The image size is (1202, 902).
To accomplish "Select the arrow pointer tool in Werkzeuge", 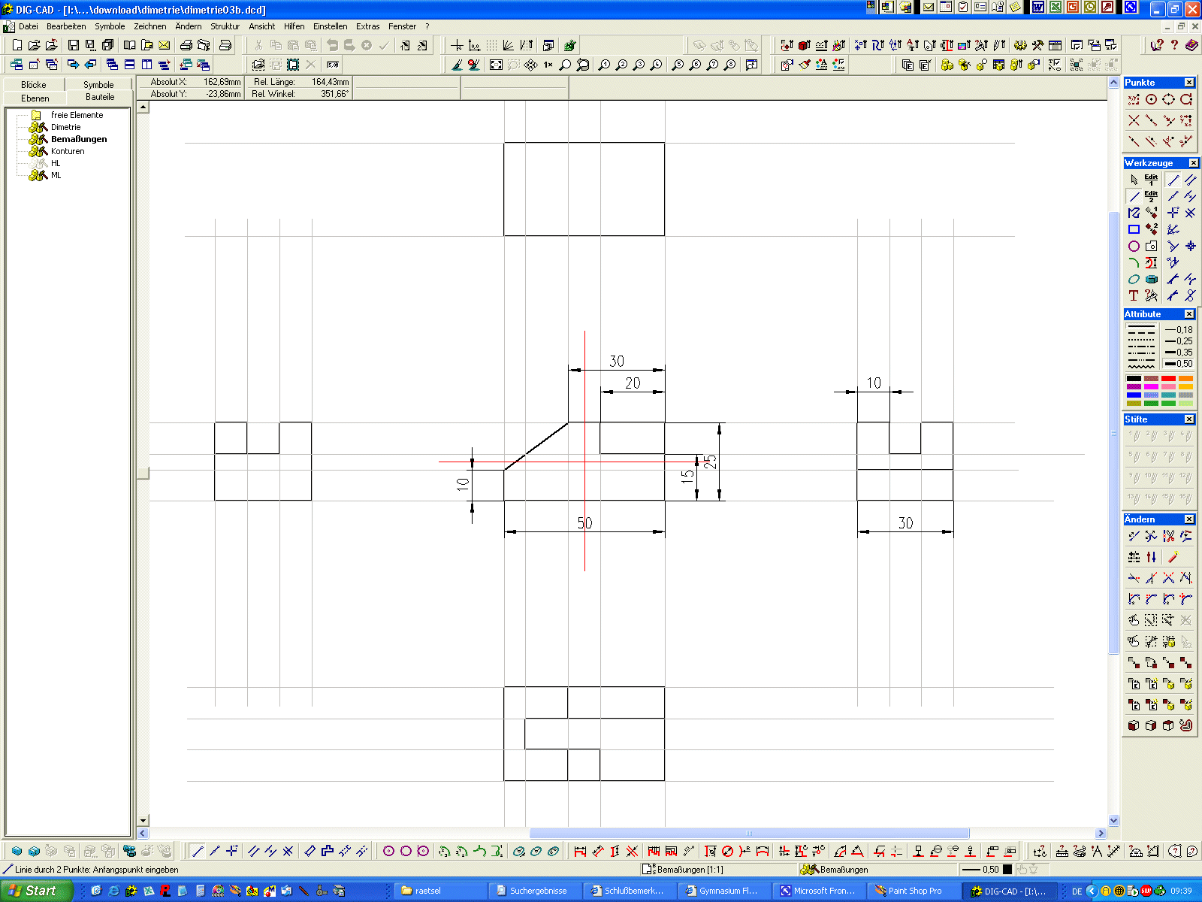I will [x=1134, y=180].
